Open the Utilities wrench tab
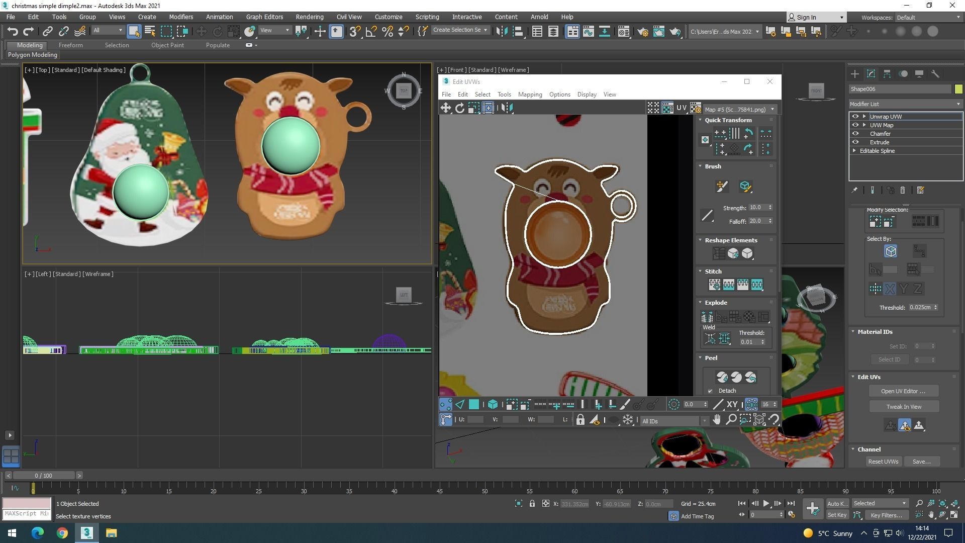Image resolution: width=965 pixels, height=543 pixels. [935, 74]
